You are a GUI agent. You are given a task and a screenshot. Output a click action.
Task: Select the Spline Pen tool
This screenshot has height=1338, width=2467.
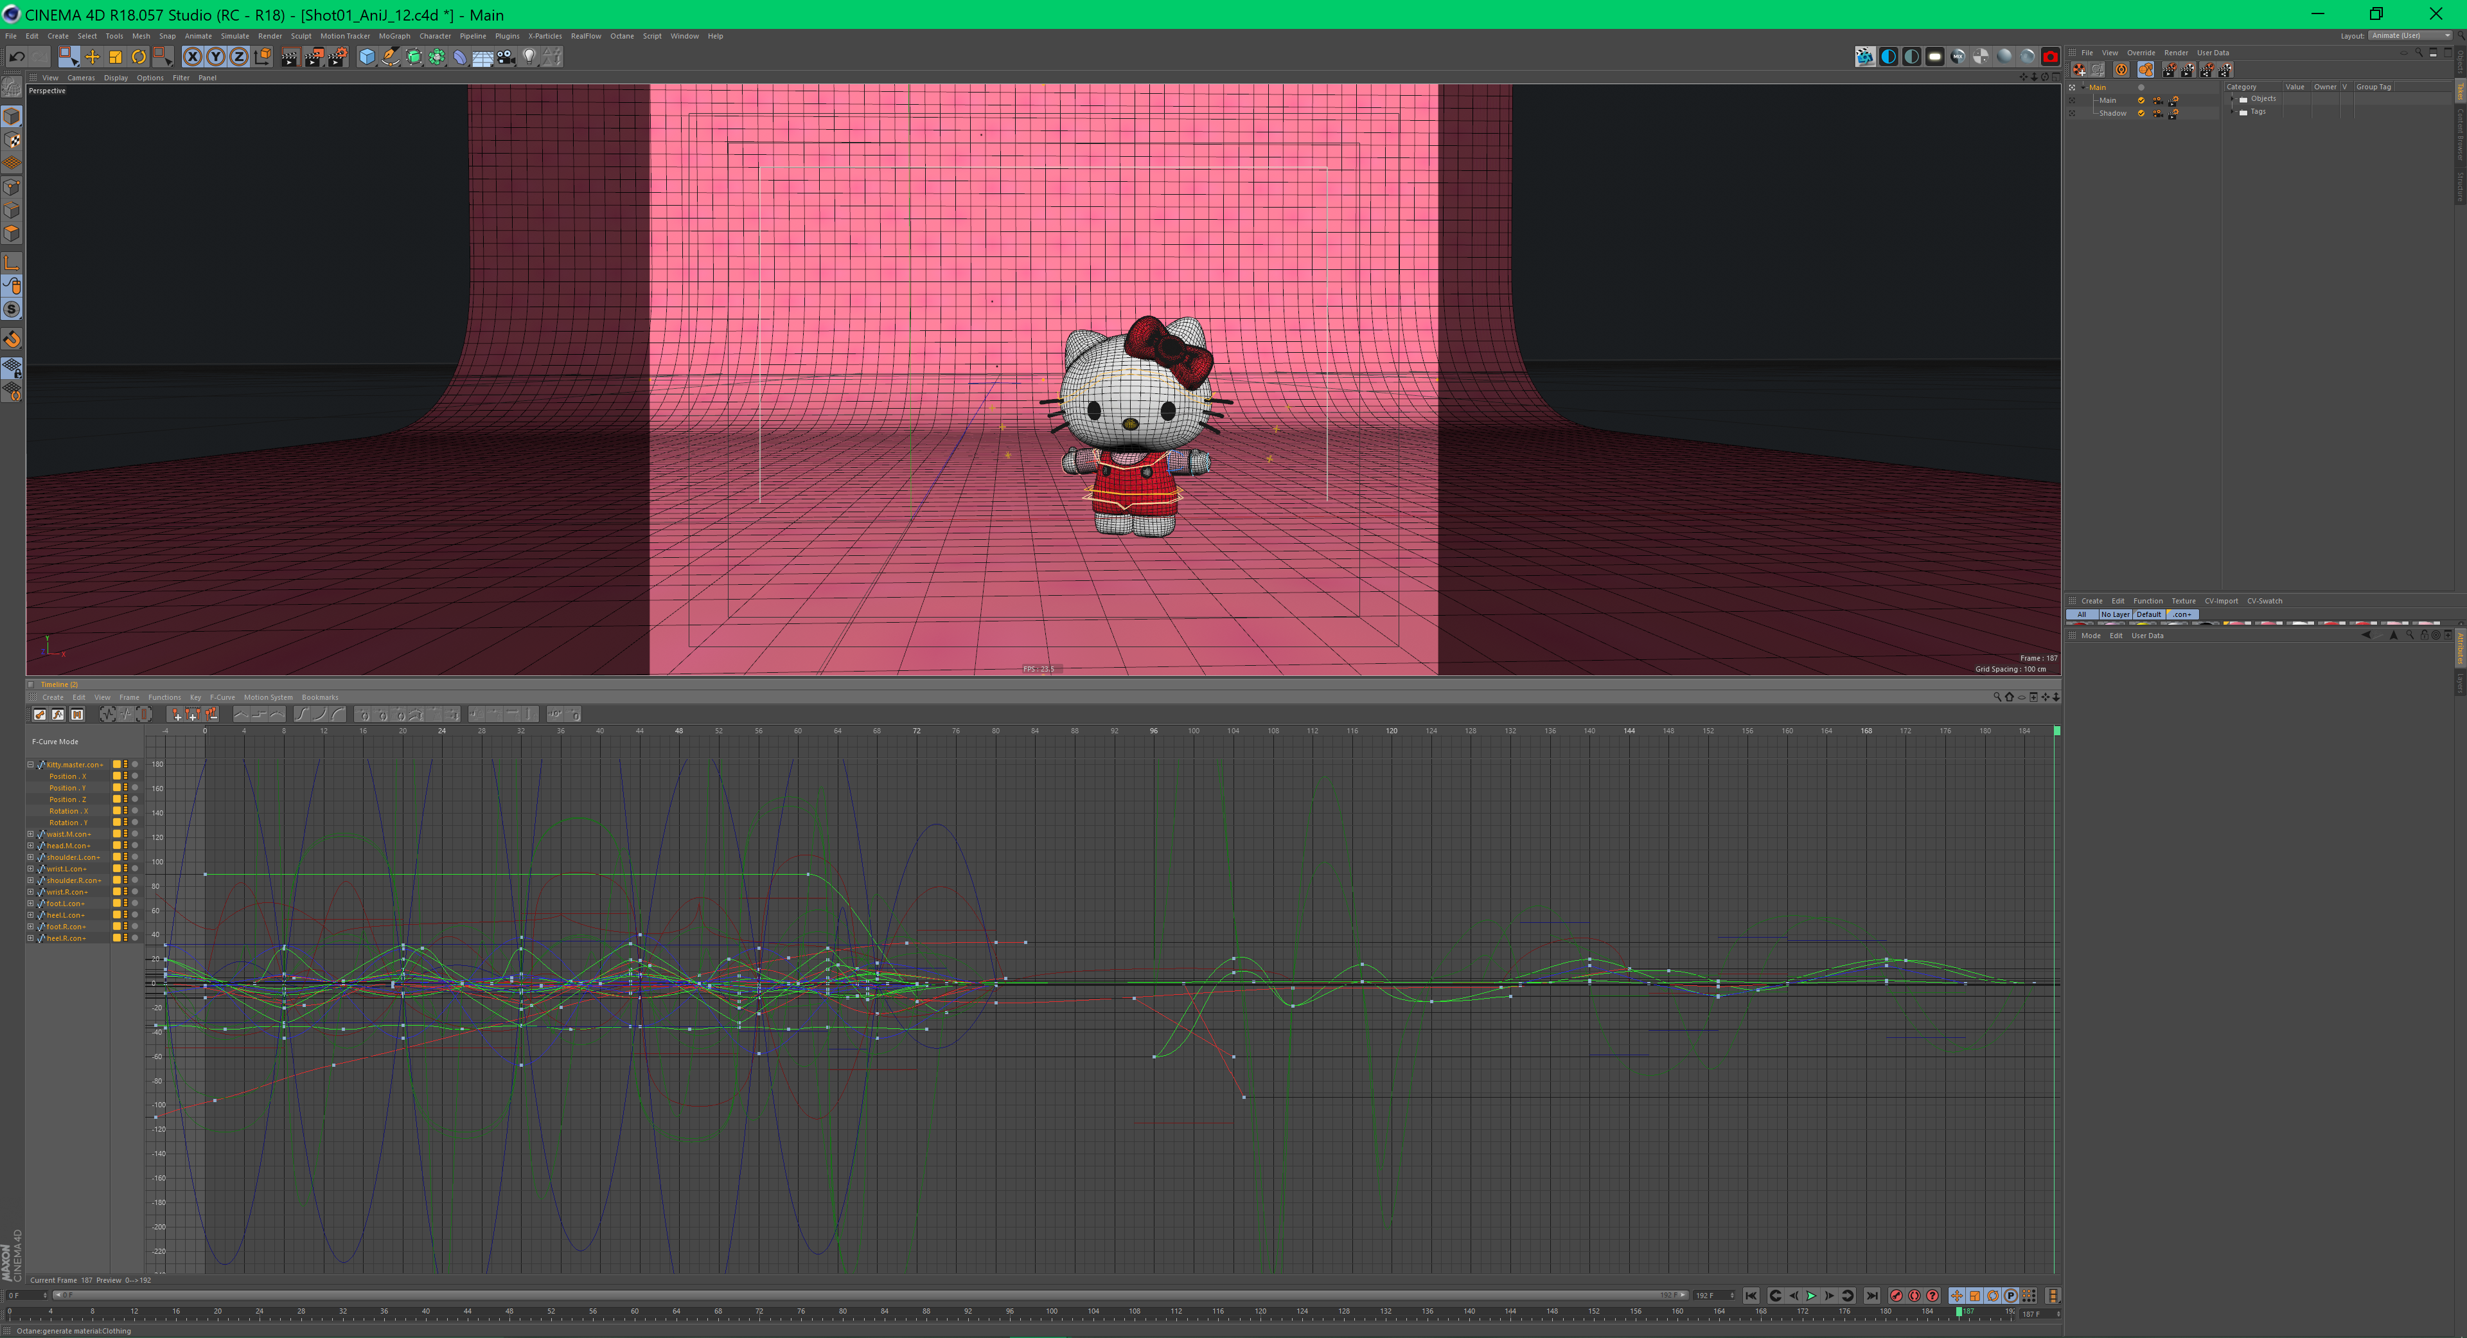click(390, 57)
